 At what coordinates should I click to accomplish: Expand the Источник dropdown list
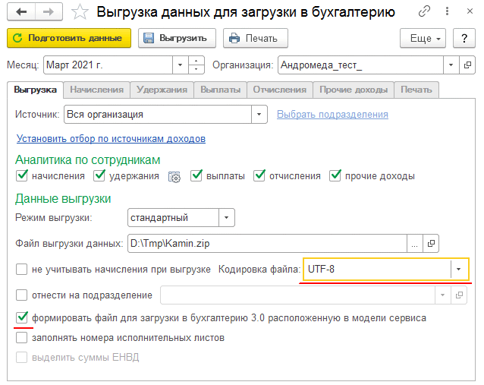coord(259,115)
